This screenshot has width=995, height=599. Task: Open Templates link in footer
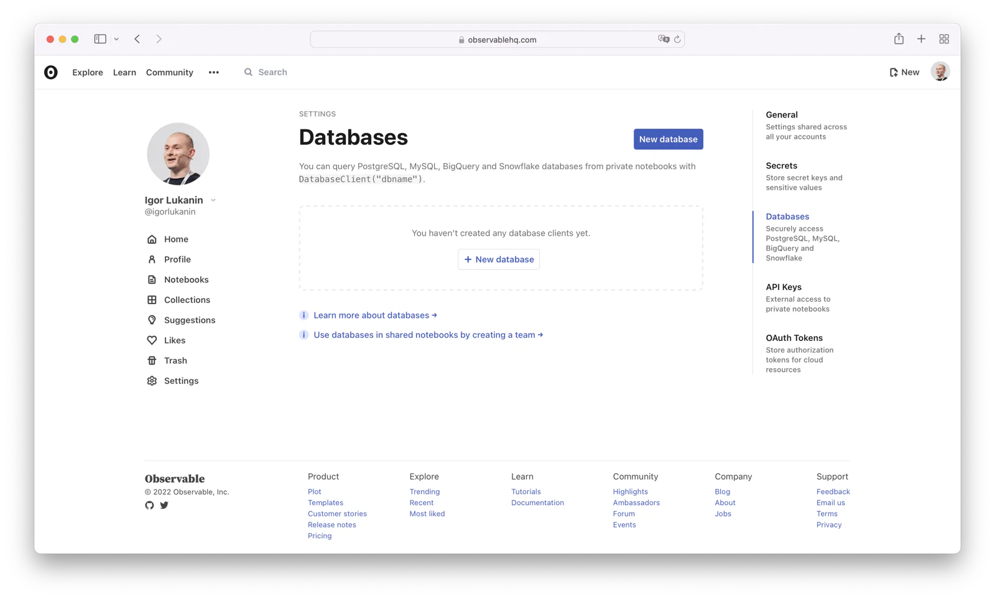325,503
